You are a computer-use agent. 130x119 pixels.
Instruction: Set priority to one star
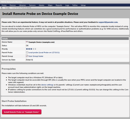pyautogui.click(x=27, y=49)
